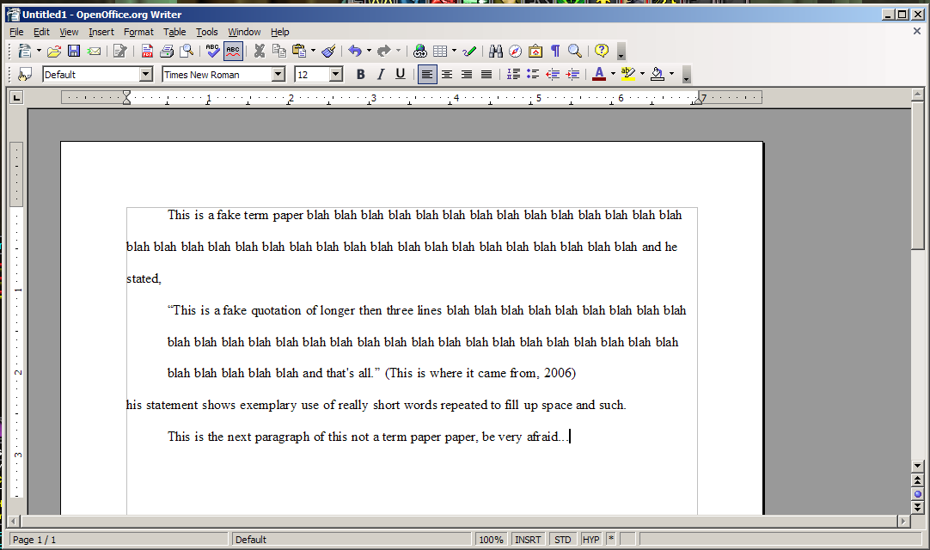Apply the yellow highlighting swatch
Screen dimensions: 930x550
(x=628, y=75)
